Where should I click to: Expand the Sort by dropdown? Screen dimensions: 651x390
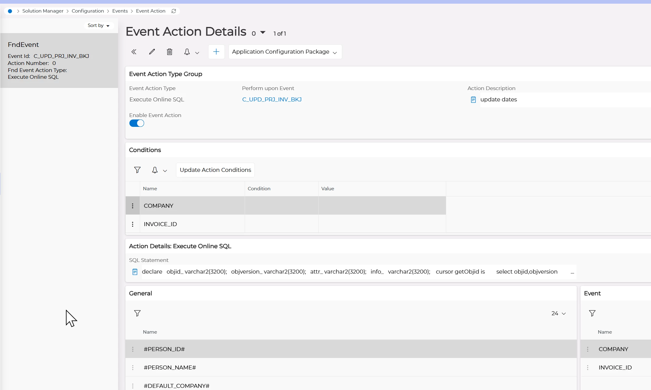pyautogui.click(x=99, y=25)
